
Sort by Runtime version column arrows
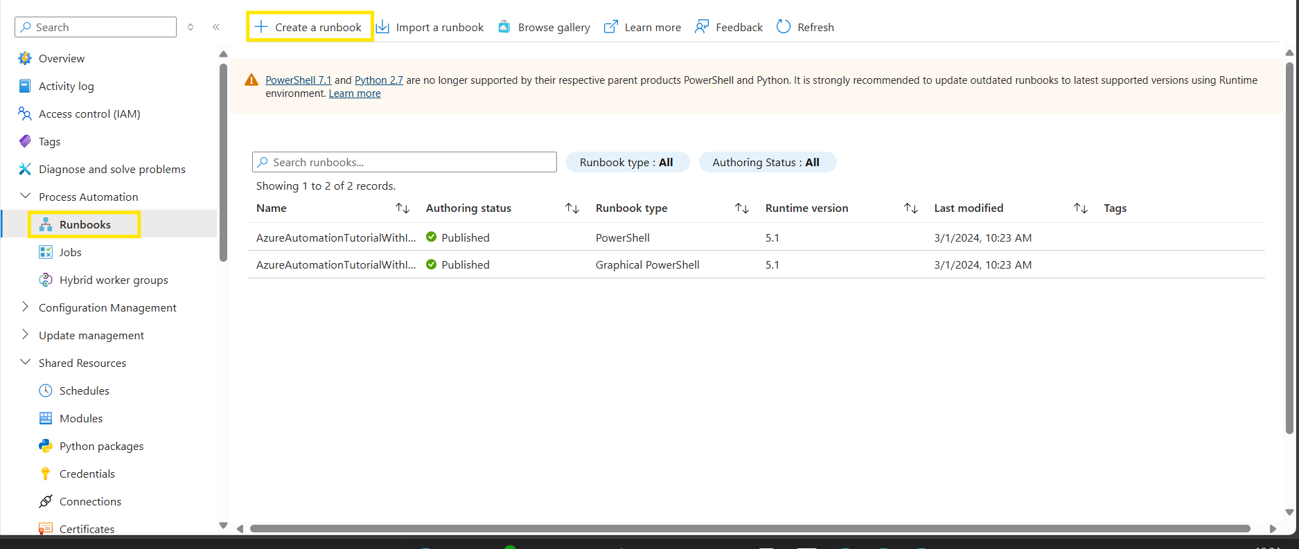pyautogui.click(x=911, y=208)
